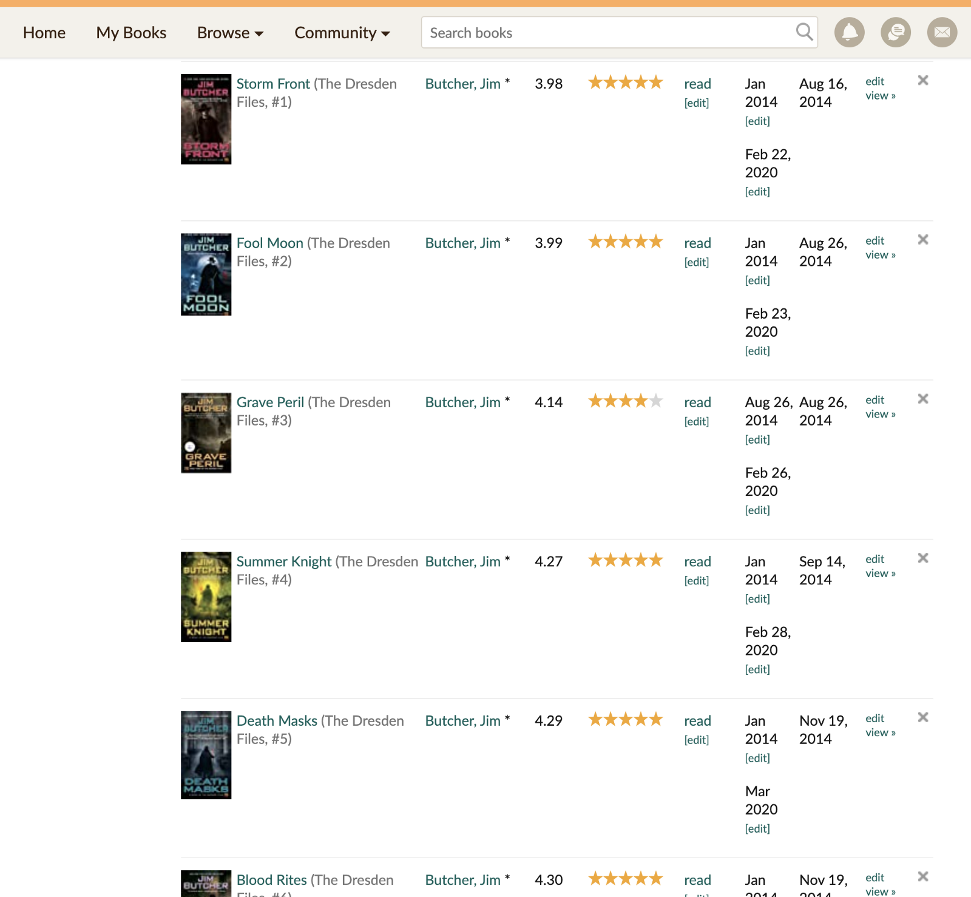Expand the Browse dropdown menu
Viewport: 971px width, 897px height.
tap(230, 33)
